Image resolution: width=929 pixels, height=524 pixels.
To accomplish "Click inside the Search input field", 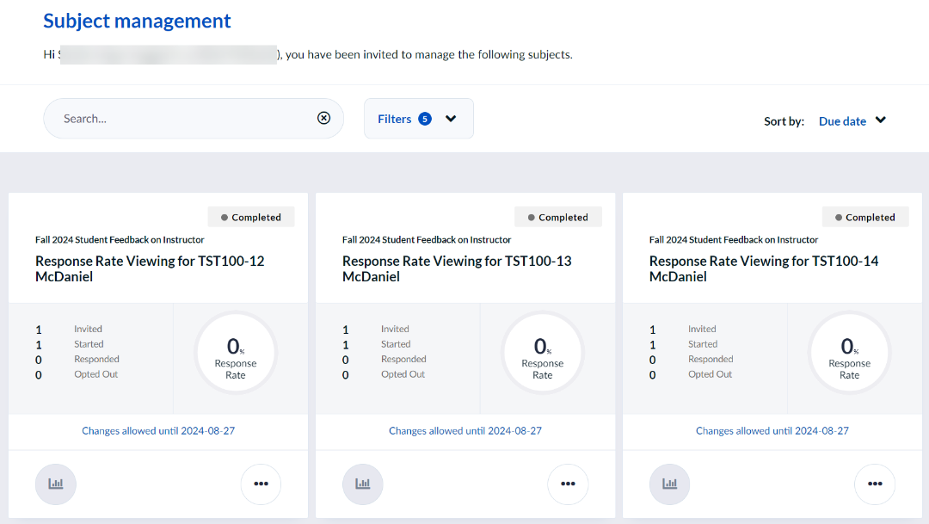I will coord(181,119).
